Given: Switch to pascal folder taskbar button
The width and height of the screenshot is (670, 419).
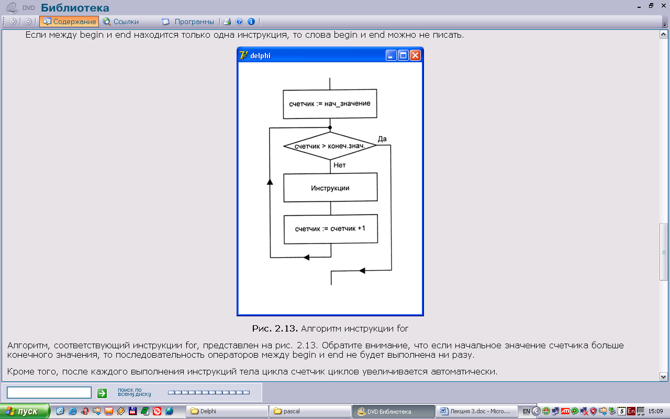Looking at the screenshot, I should (310, 411).
